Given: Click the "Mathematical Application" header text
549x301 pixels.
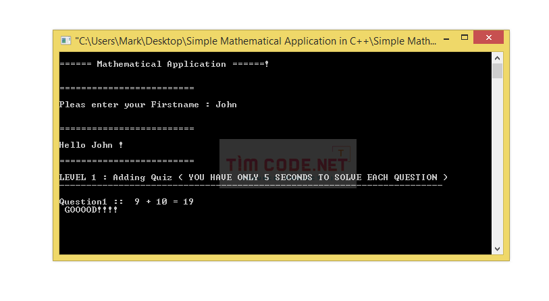Looking at the screenshot, I should [x=161, y=64].
